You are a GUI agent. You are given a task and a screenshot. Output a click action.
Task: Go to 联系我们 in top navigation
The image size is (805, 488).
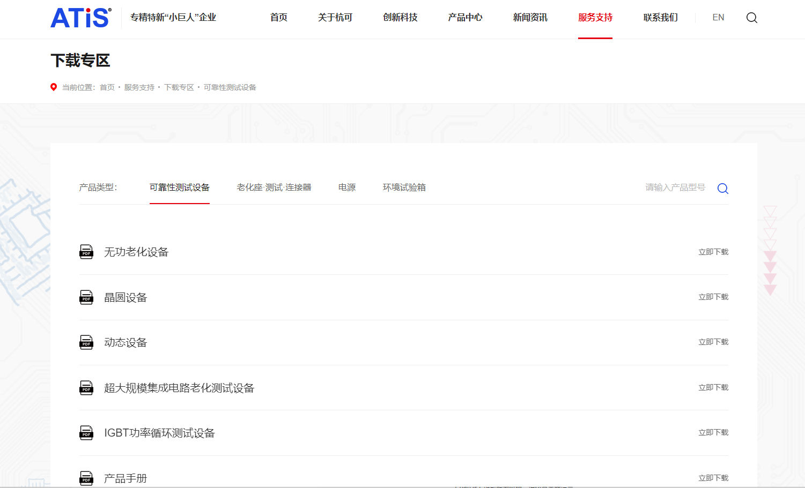click(x=660, y=18)
